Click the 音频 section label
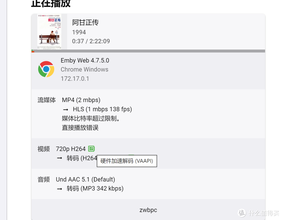This screenshot has height=220, width=282. coord(44,179)
